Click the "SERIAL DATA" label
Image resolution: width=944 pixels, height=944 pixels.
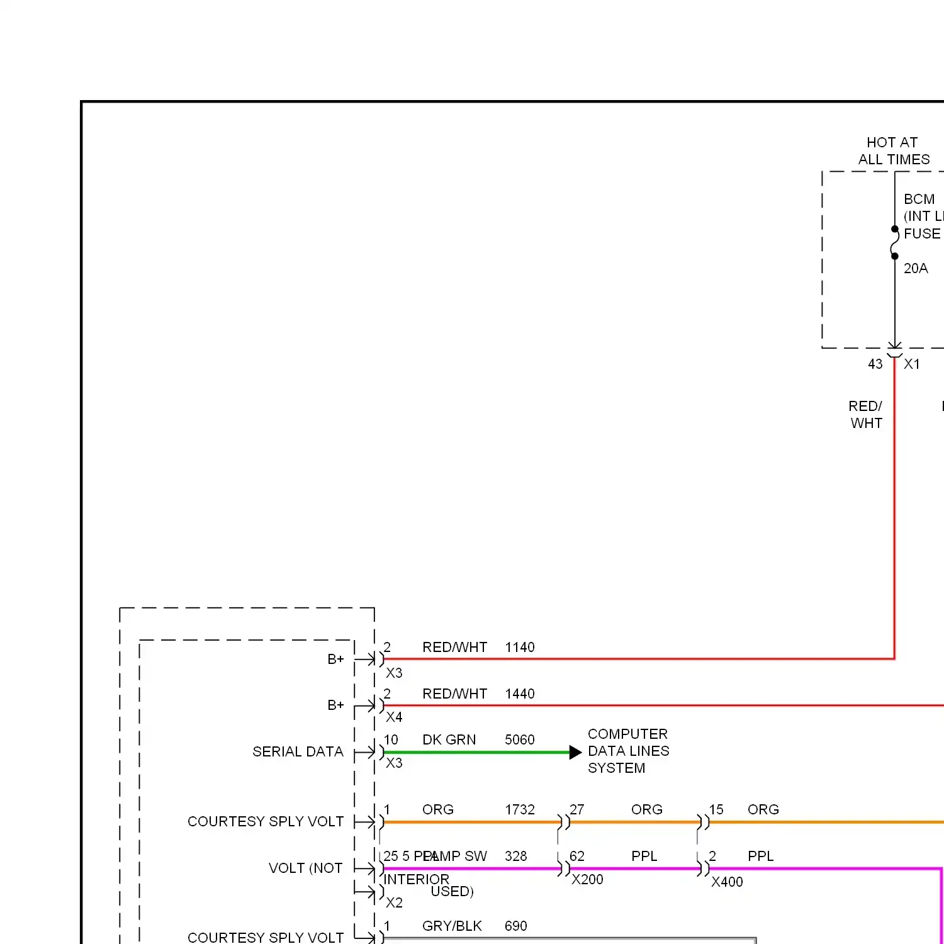[x=298, y=751]
